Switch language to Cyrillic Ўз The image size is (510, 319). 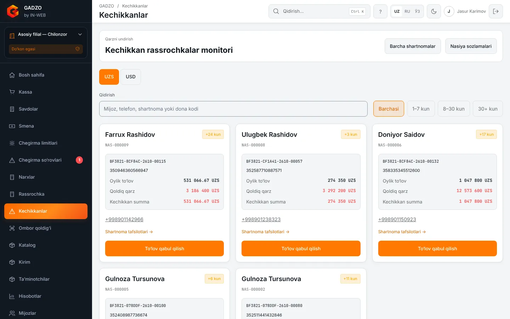(418, 11)
